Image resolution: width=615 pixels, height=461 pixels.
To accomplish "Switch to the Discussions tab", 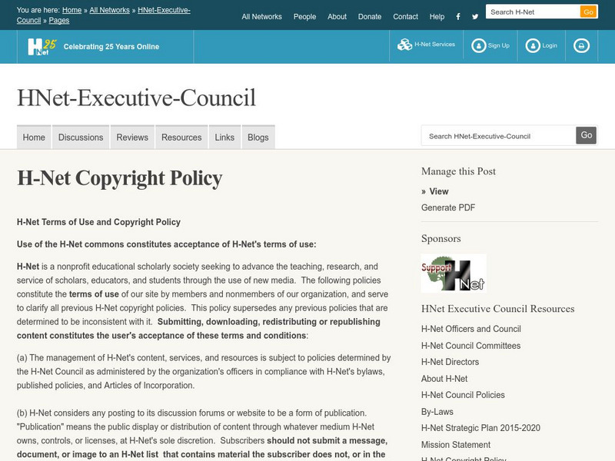I will click(x=81, y=137).
